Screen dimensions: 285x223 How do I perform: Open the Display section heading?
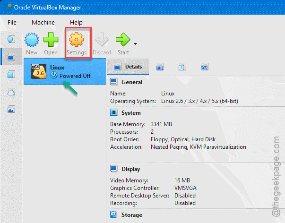point(131,169)
